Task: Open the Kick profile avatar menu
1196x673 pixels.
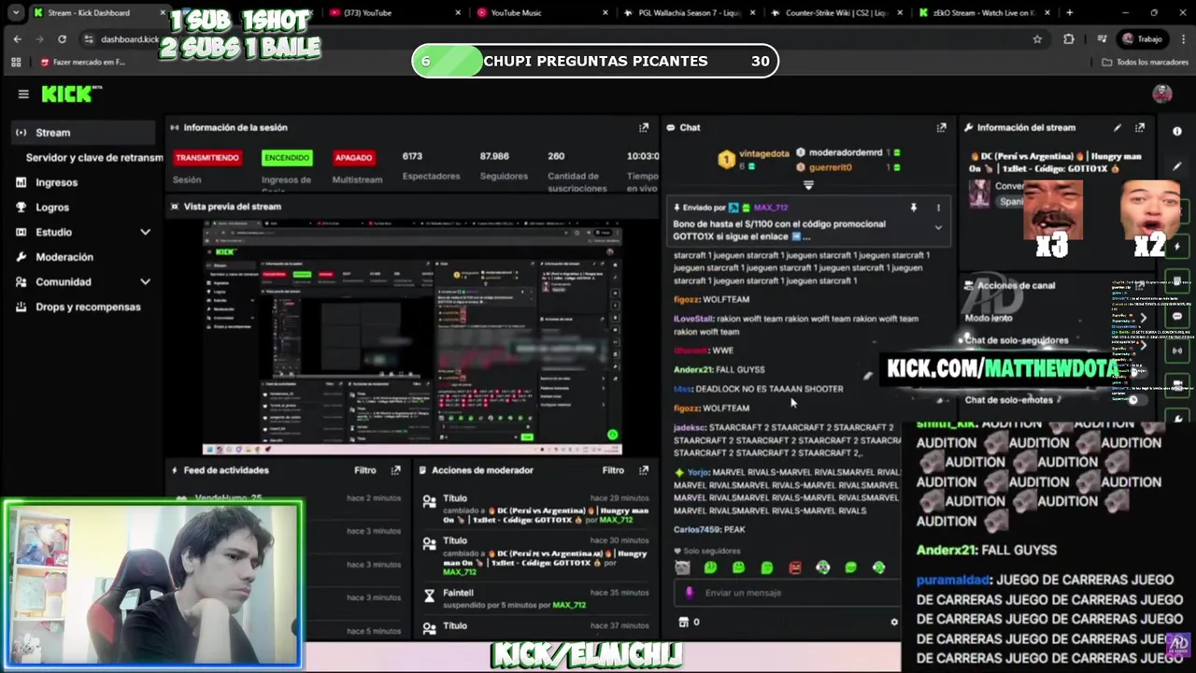Action: [x=1162, y=93]
